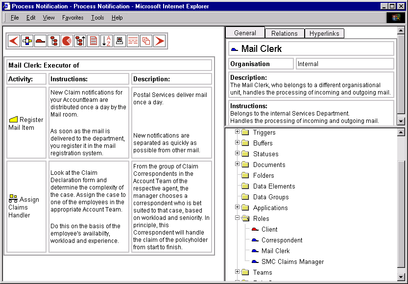This screenshot has width=408, height=284.
Task: Click the red right arrow forward icon
Action: tap(159, 41)
